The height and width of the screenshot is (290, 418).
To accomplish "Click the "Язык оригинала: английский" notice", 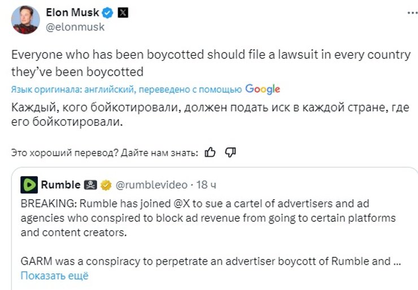I will pos(72,90).
